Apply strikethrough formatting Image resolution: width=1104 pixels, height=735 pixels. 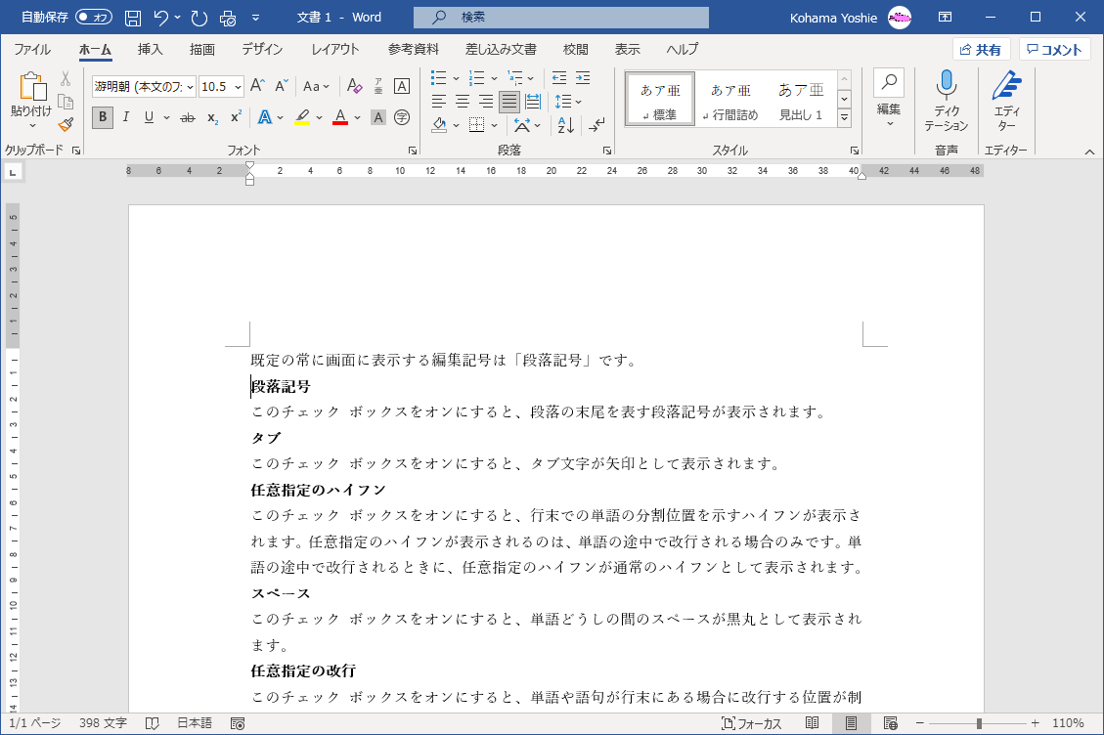click(188, 117)
